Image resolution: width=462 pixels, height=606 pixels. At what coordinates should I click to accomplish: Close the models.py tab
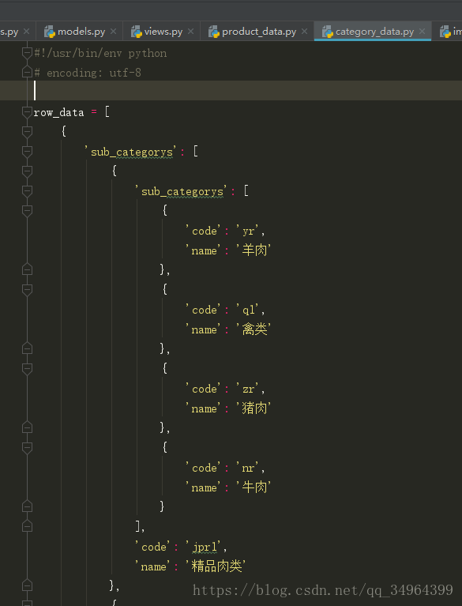tap(113, 32)
